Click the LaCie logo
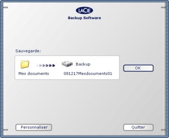 coord(84,11)
